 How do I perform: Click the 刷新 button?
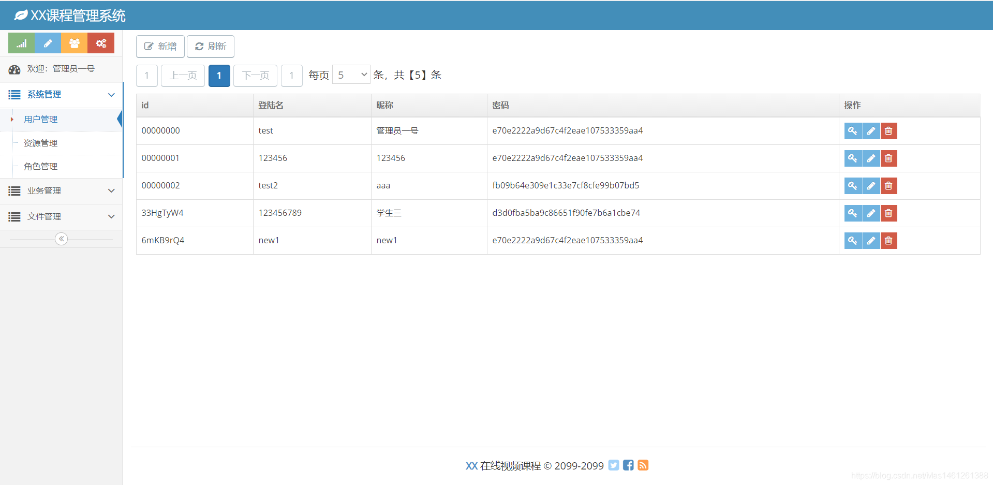point(211,47)
